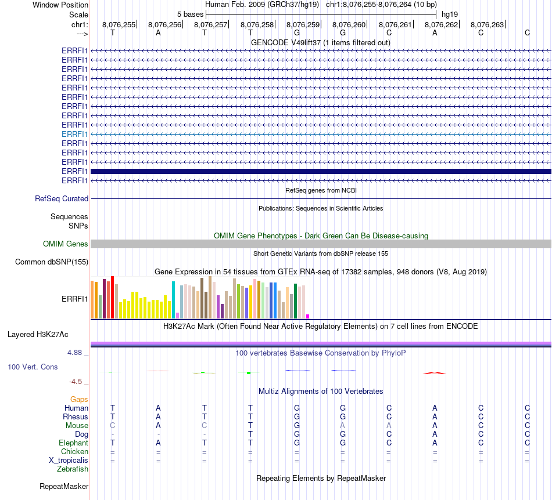Select the X_tropicalis alignment row label
The width and height of the screenshot is (552, 500).
tap(69, 461)
